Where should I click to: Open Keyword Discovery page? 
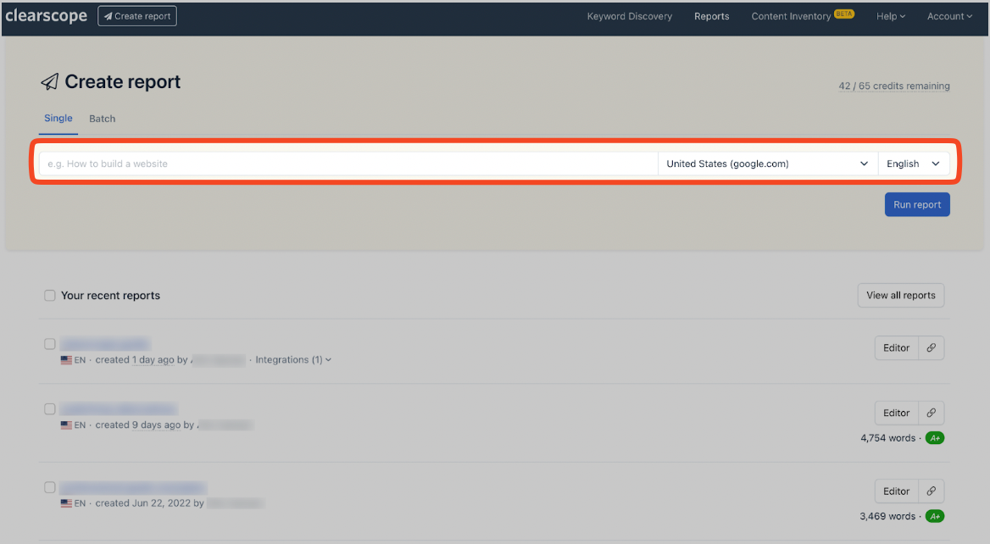click(630, 16)
